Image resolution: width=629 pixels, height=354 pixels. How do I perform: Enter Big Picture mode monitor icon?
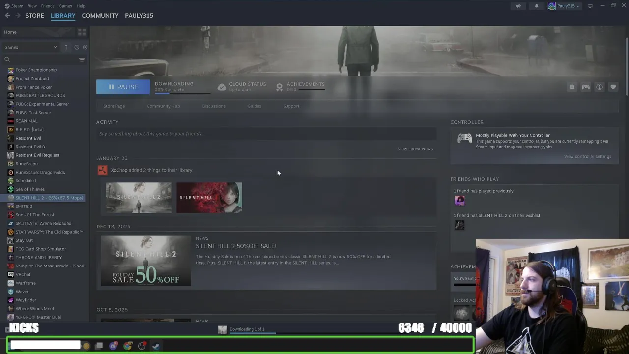(590, 6)
